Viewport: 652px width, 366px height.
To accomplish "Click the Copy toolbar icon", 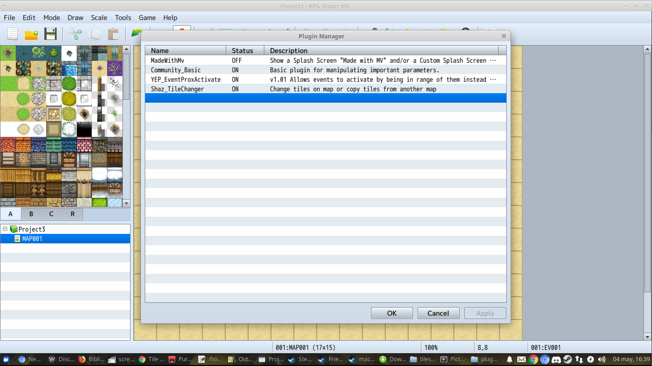I will click(94, 34).
